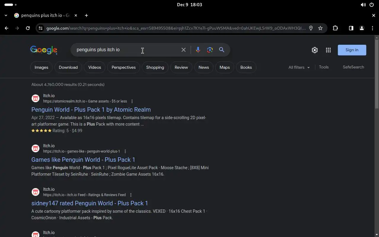
Task: Toggle the browser side panel icon
Action: click(351, 28)
